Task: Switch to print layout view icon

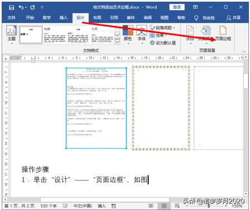Action: coord(164,206)
